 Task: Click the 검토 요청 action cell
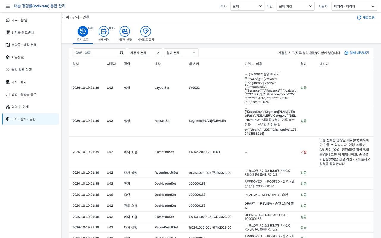(131, 206)
